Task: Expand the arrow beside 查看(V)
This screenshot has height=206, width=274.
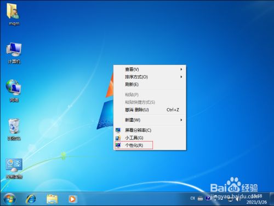Action: coord(181,69)
